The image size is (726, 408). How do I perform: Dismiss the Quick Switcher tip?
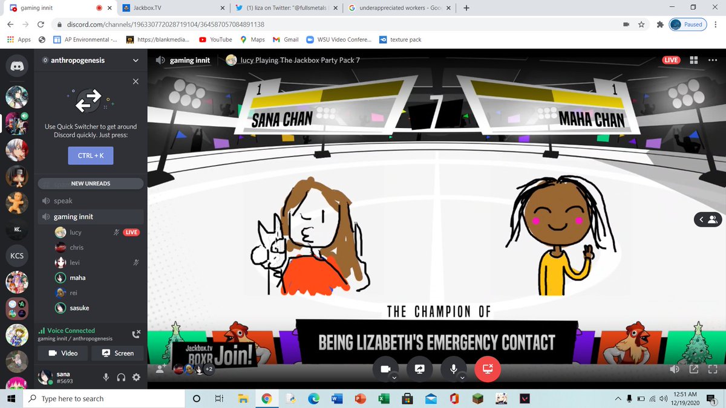click(x=136, y=82)
